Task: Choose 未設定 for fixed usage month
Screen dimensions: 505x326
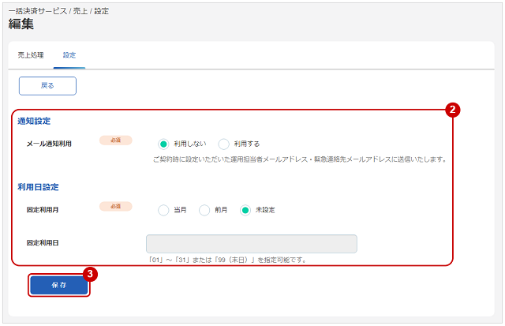Action: (x=245, y=210)
